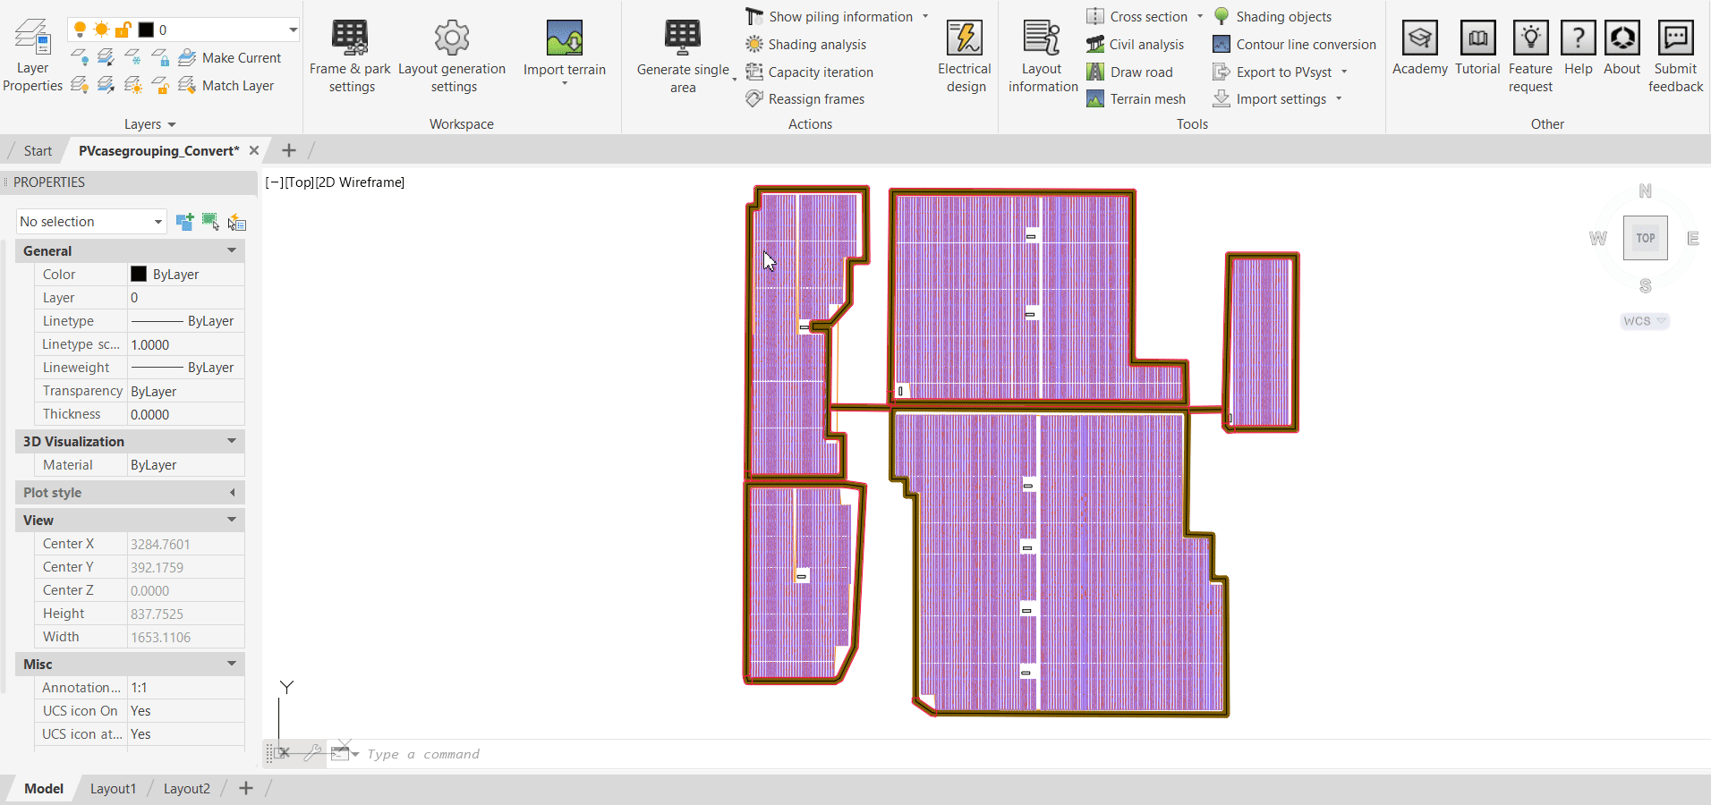Click the Draw road tool

(1131, 72)
